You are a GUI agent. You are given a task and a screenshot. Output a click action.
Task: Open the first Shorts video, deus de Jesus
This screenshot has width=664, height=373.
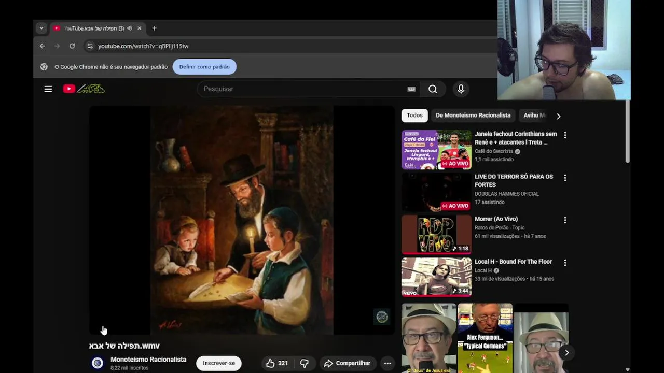[x=428, y=338]
